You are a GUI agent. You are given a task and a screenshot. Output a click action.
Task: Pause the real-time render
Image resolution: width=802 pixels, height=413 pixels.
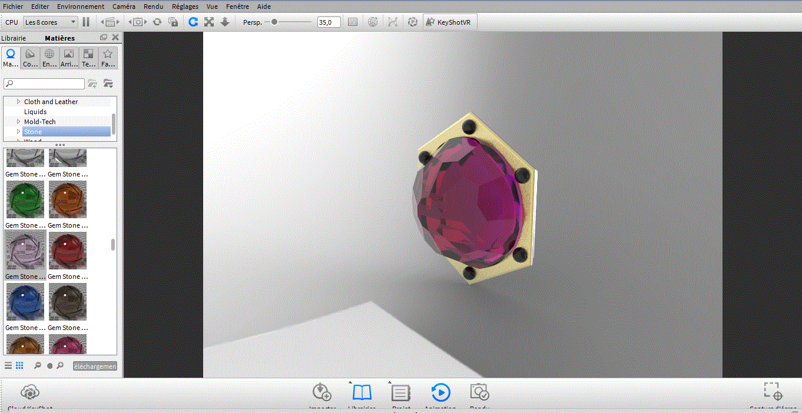[86, 22]
